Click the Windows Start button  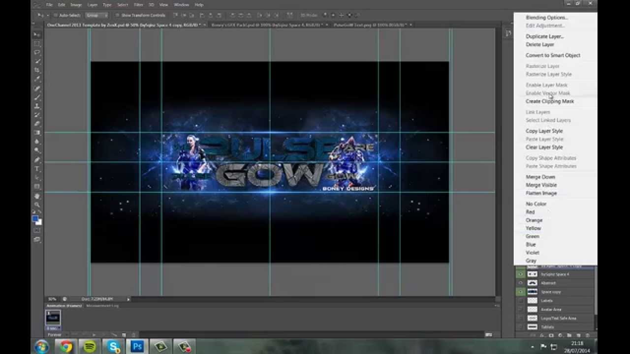41,346
